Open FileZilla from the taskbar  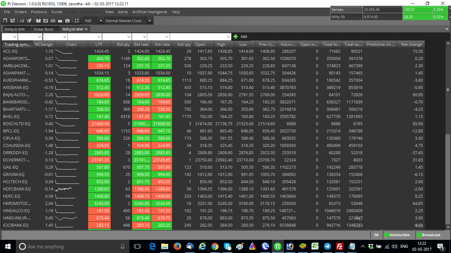coord(339,246)
